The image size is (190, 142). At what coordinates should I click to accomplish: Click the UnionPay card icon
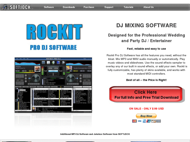click(148, 121)
